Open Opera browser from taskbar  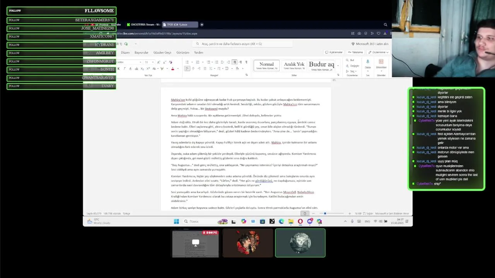pyautogui.click(x=300, y=221)
